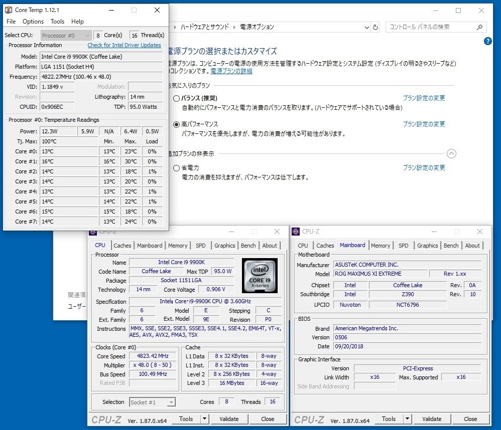This screenshot has width=501, height=430.
Task: Select the High Performance (高パフォーマンス) plan
Action: click(x=176, y=124)
